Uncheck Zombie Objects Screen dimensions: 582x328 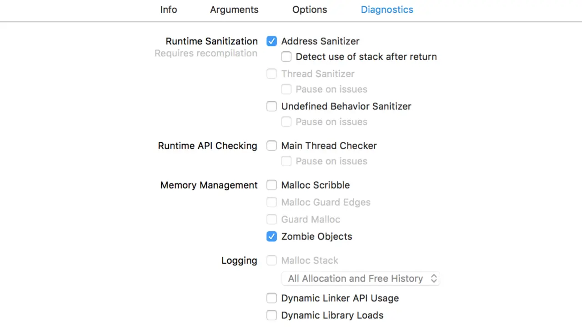271,237
